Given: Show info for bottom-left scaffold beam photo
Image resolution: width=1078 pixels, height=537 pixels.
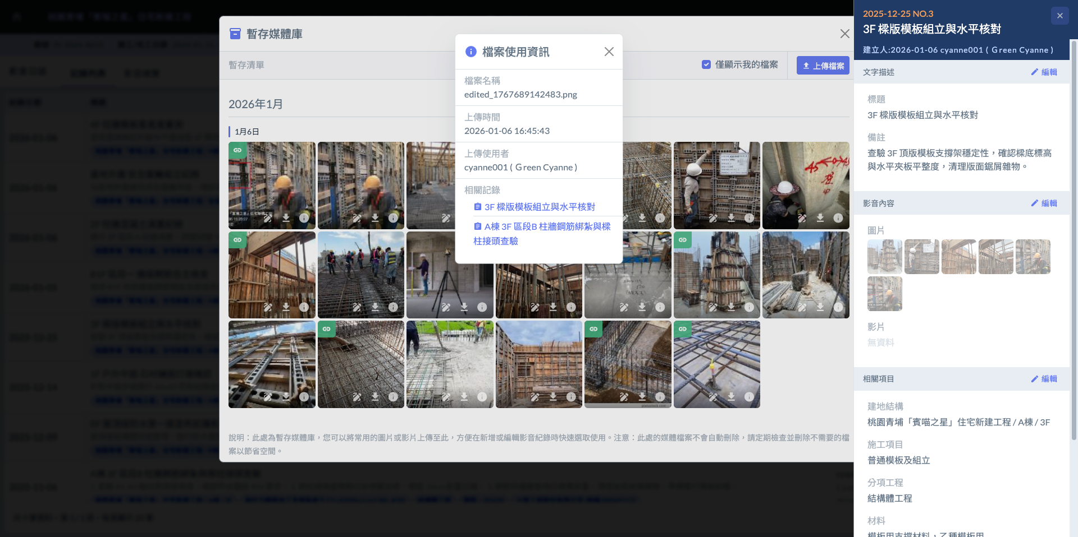Looking at the screenshot, I should coord(304,397).
